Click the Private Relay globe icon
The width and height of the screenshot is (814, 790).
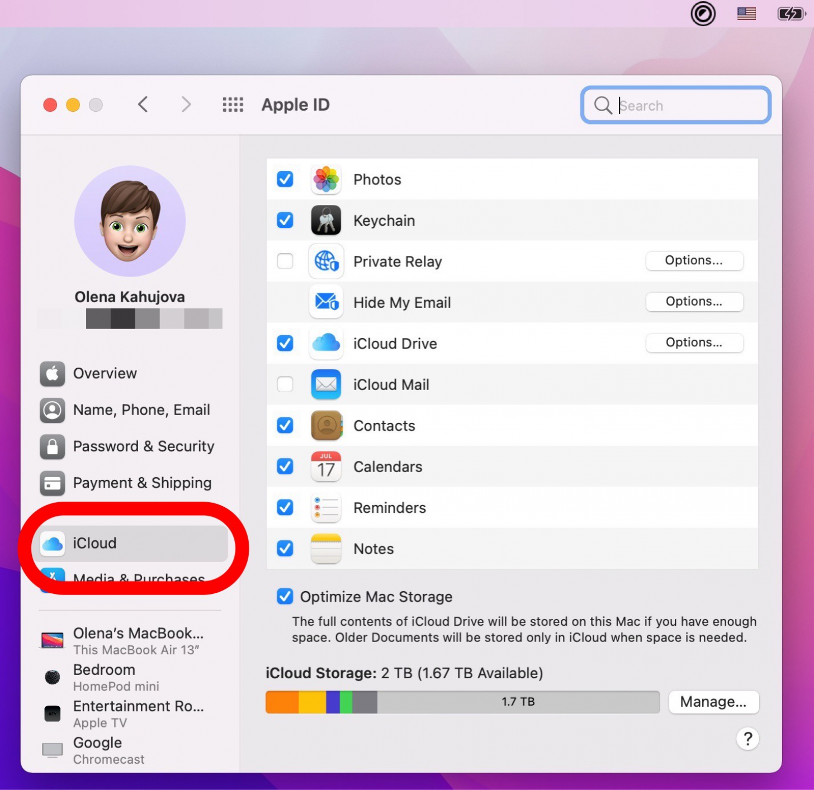(326, 261)
